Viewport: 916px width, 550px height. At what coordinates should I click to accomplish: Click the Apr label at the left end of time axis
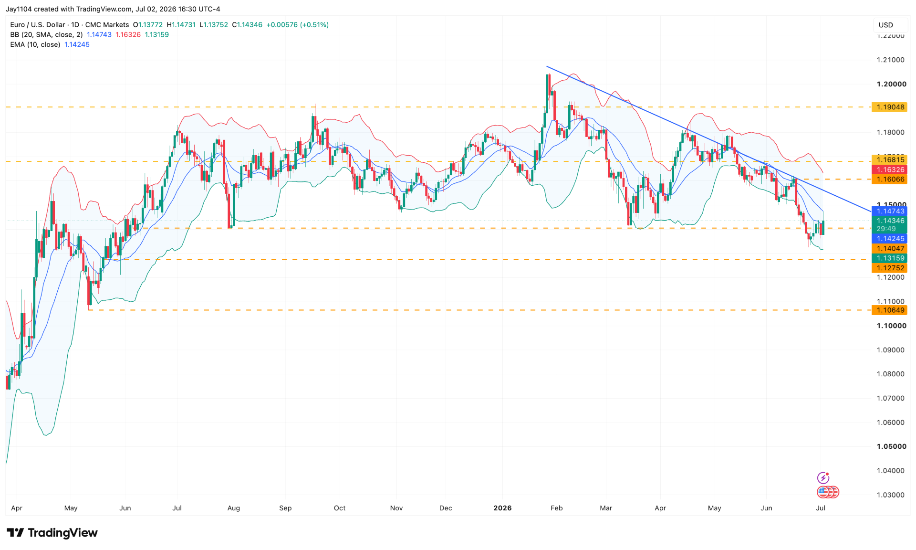(x=17, y=508)
